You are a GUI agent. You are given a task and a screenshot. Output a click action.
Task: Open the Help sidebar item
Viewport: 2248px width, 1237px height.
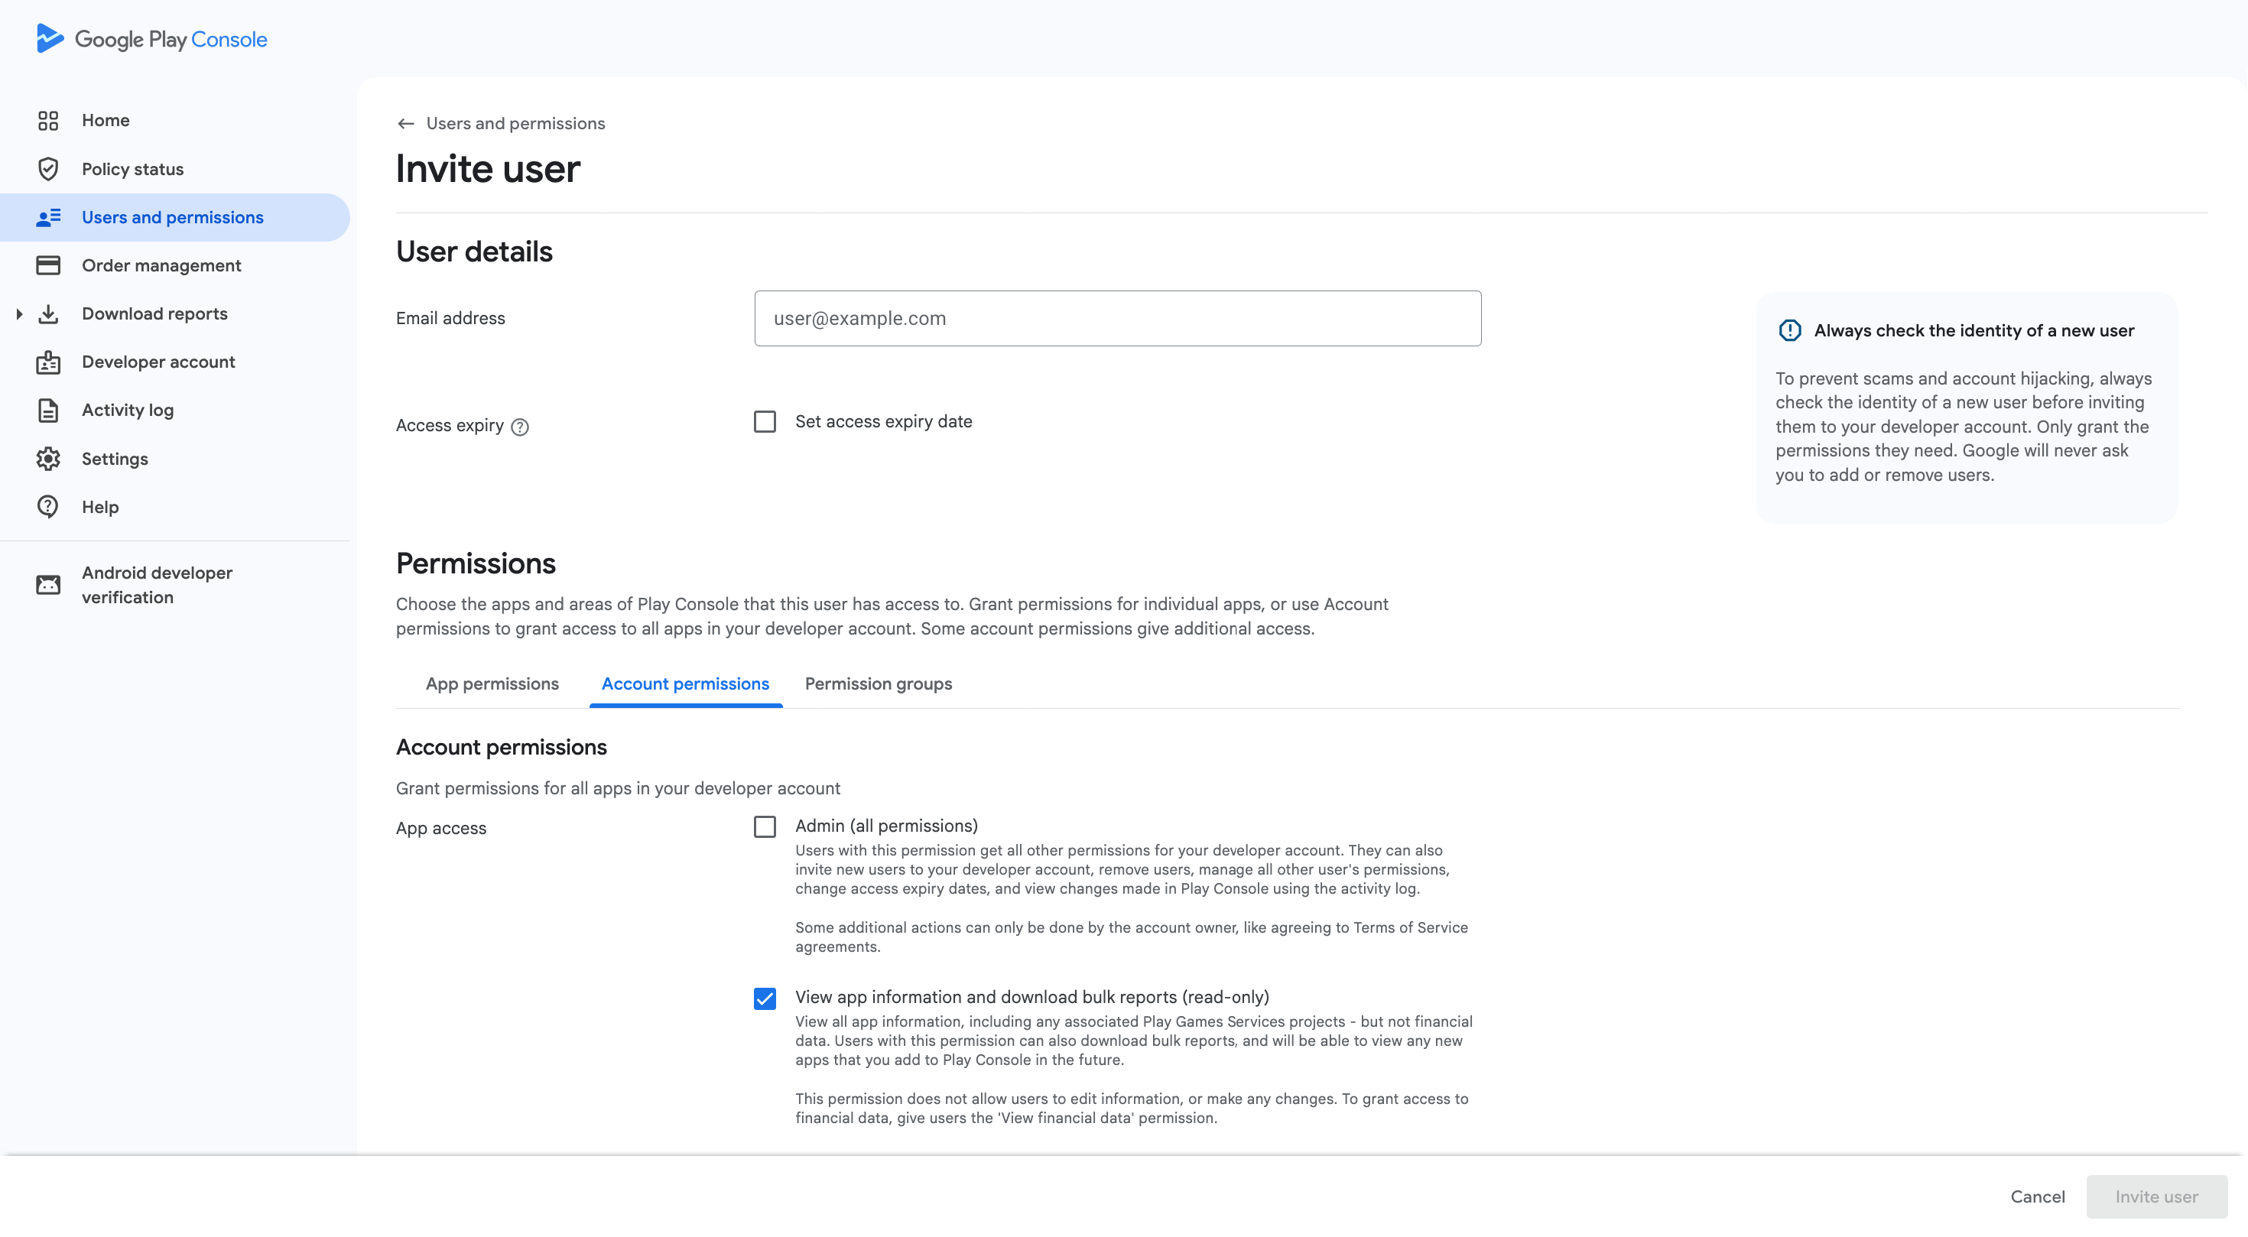click(x=99, y=507)
